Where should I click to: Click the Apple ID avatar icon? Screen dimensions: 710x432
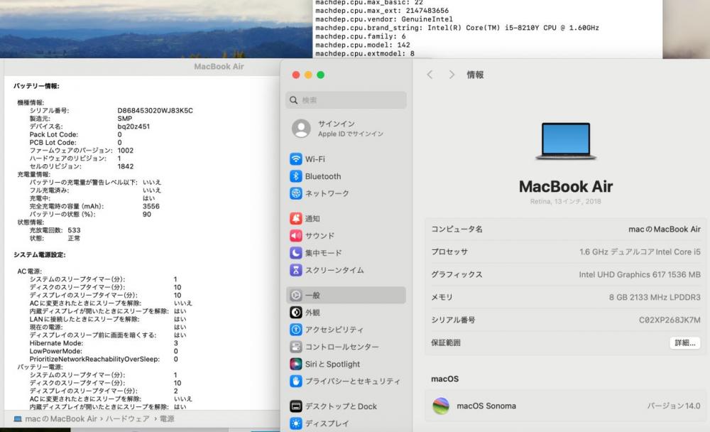(x=301, y=129)
